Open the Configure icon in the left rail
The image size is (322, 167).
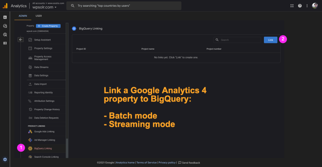pyautogui.click(x=5, y=43)
